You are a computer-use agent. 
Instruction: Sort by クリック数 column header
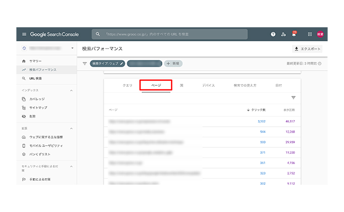[x=256, y=110]
